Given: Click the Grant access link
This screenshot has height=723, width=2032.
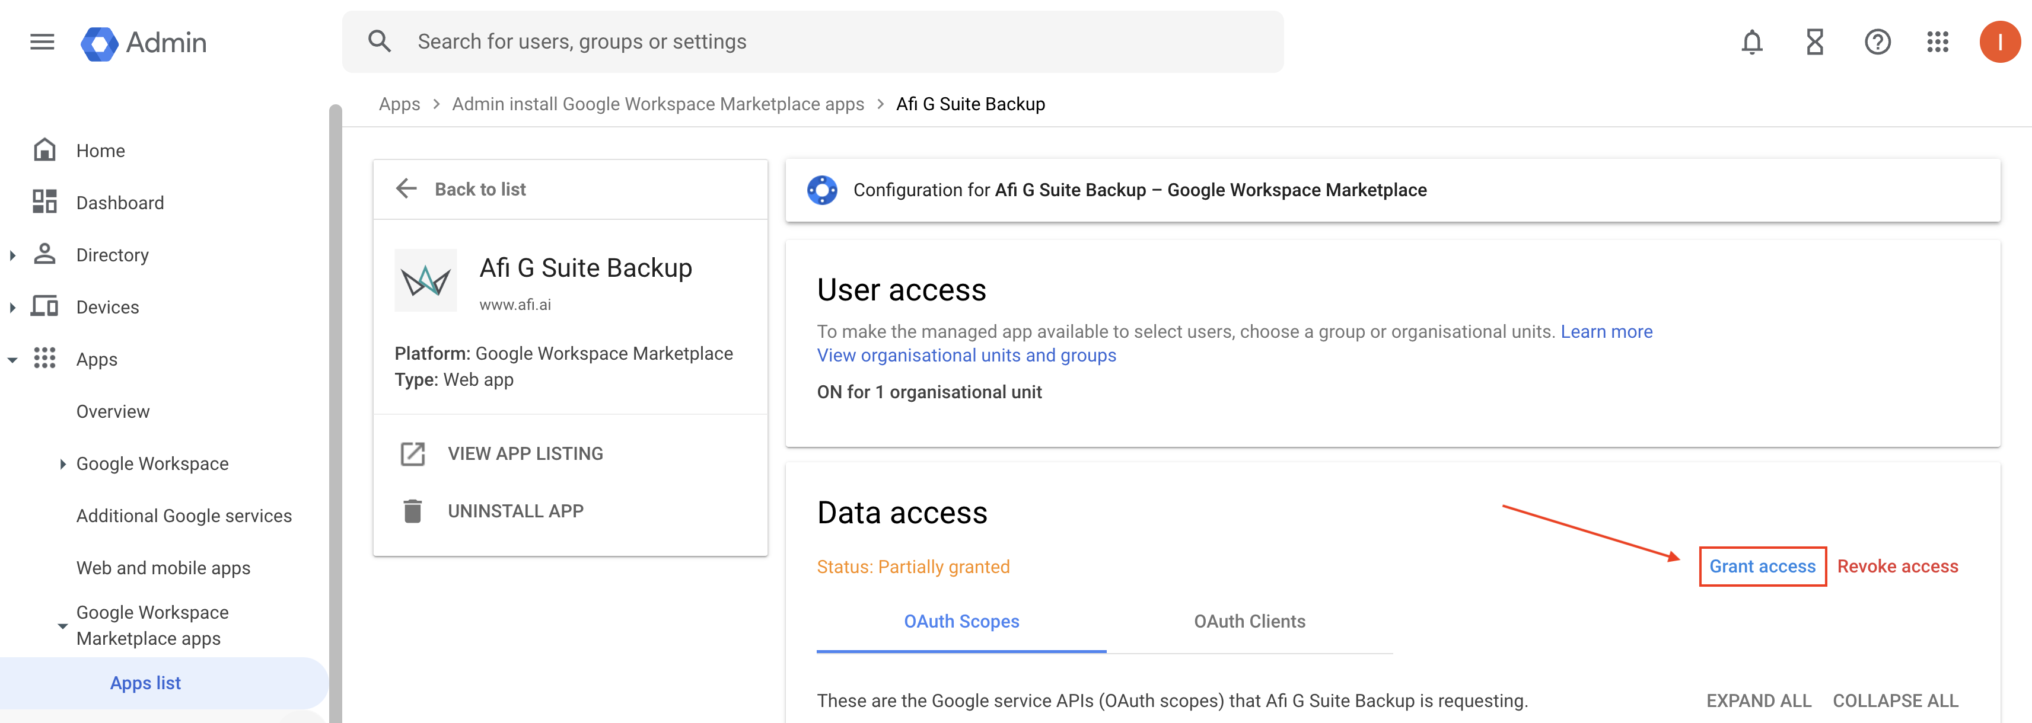Looking at the screenshot, I should 1762,566.
